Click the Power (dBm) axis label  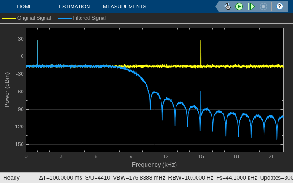[7, 90]
